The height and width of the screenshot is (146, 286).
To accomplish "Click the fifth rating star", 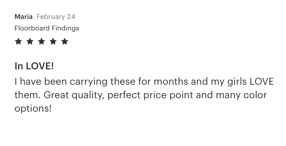I will [x=65, y=41].
